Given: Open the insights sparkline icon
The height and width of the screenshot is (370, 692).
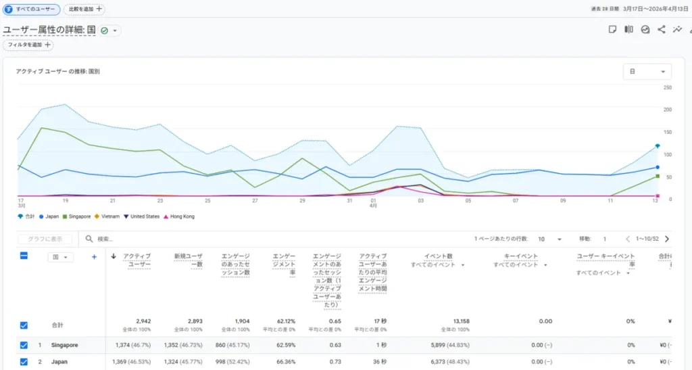Looking at the screenshot, I should pos(677,30).
